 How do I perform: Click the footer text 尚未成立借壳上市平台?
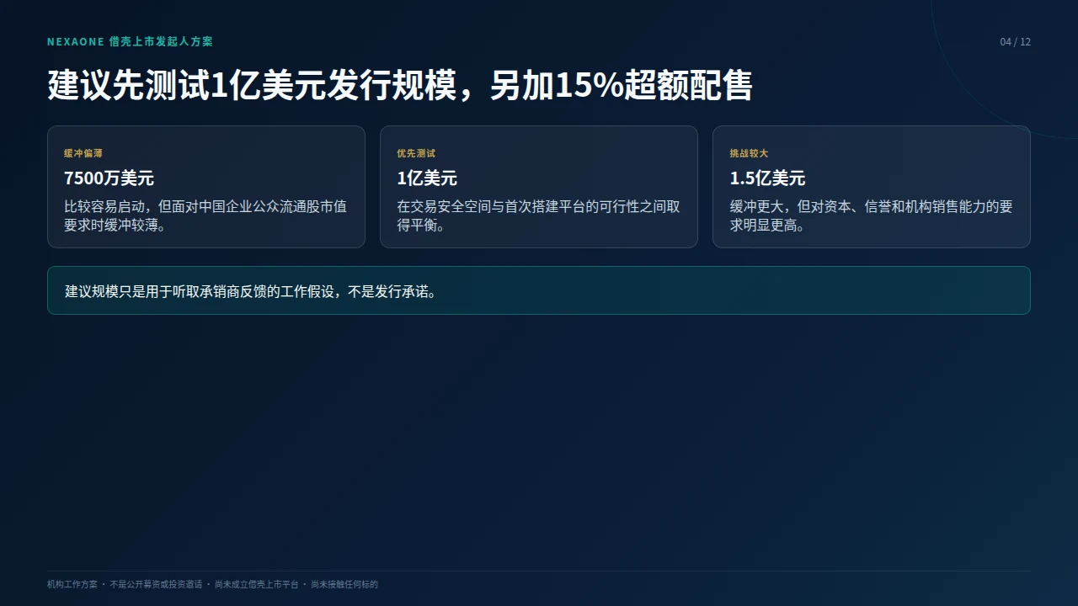tap(256, 584)
